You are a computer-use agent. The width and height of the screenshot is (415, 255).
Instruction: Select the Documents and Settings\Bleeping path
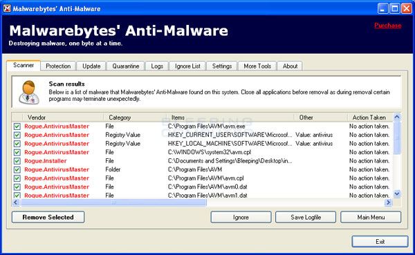230,161
